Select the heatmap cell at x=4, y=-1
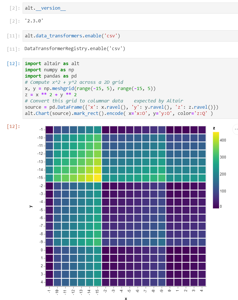This screenshot has width=238, height=300. pyautogui.click(x=202, y=130)
